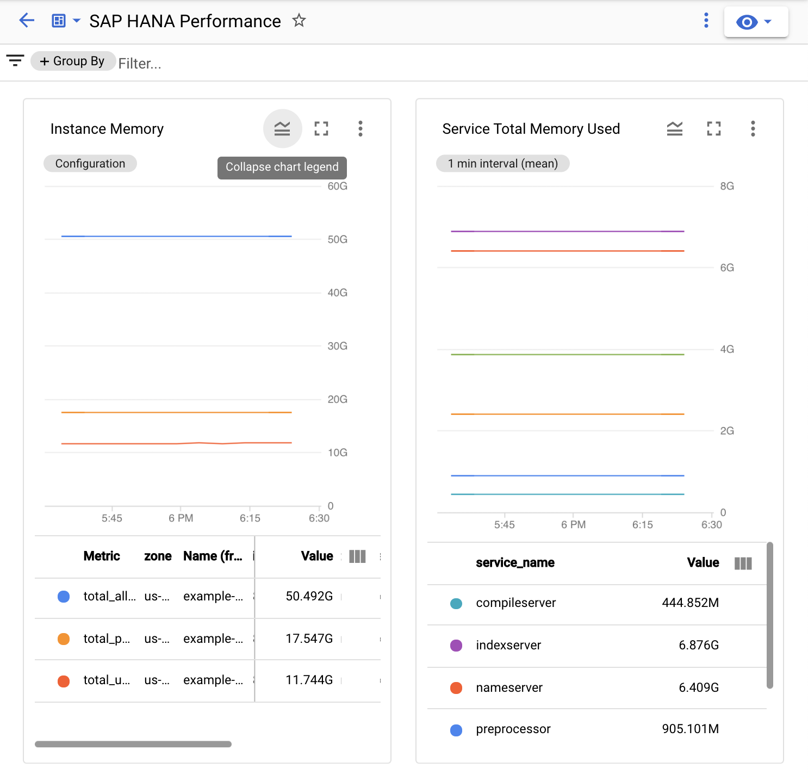Screen dimensions: 808x781
Task: Click Service Memory legend vertical scrollbar
Action: click(x=769, y=615)
